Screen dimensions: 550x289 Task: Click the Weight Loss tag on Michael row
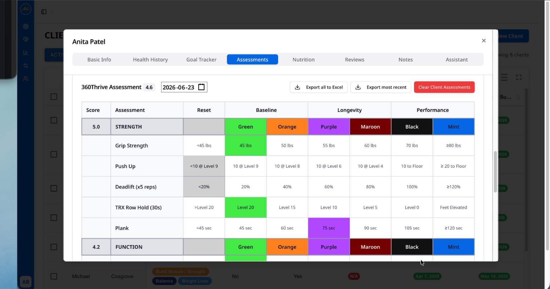coord(195,281)
